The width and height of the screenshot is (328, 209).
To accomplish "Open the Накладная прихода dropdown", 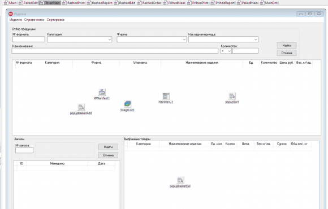I will pos(223,40).
